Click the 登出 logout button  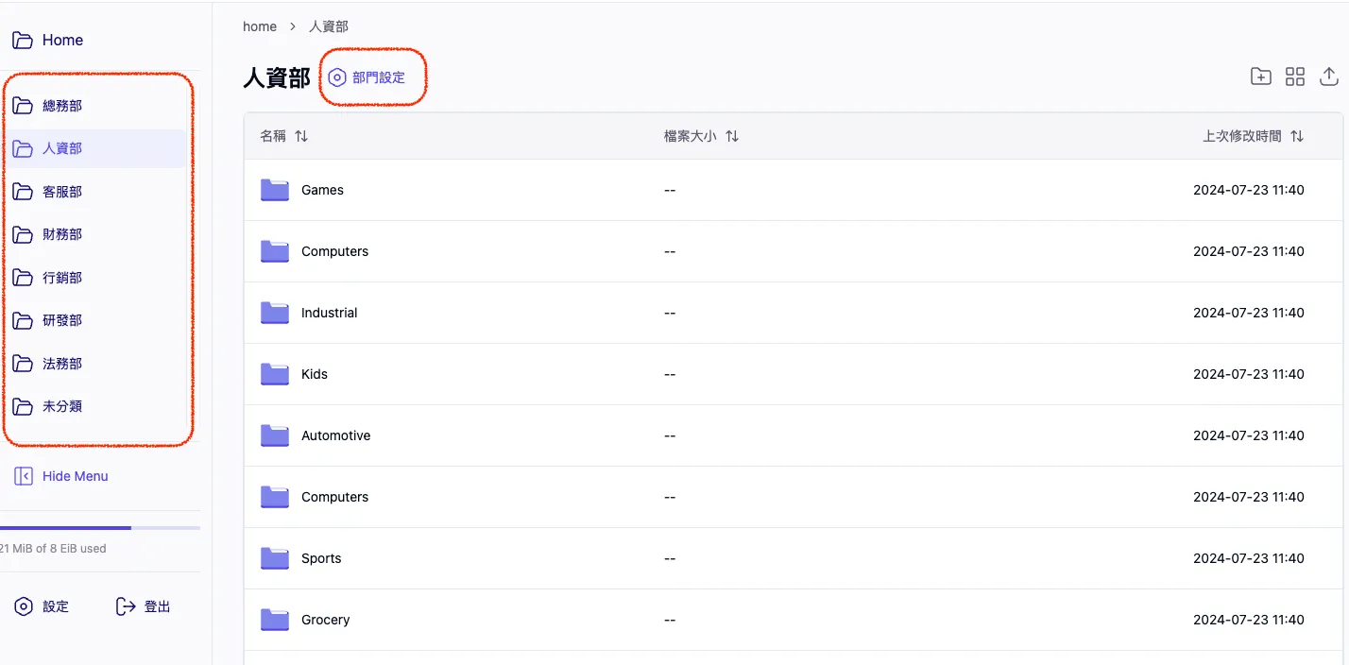(x=144, y=606)
